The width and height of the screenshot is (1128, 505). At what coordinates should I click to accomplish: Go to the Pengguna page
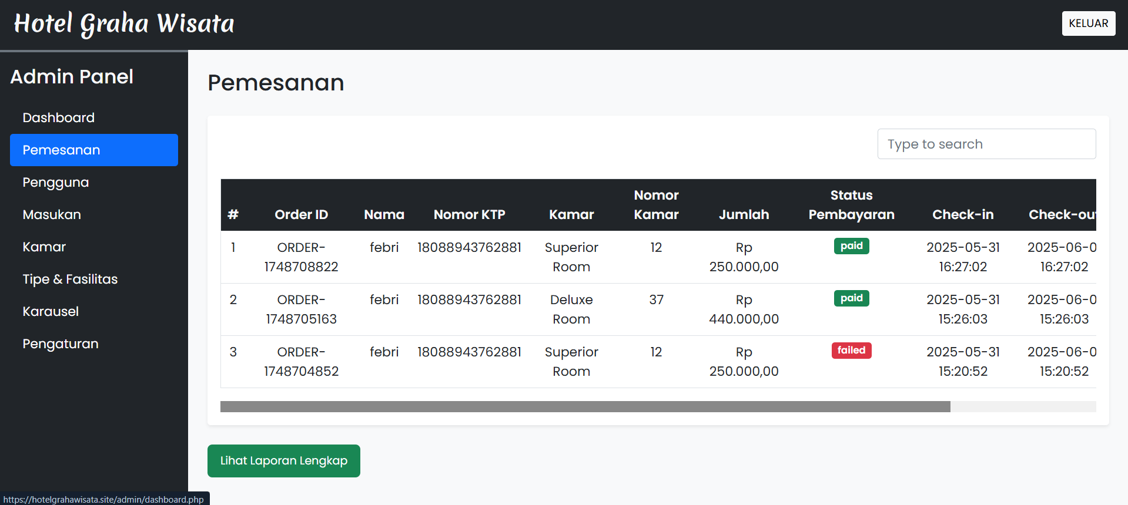pos(55,182)
